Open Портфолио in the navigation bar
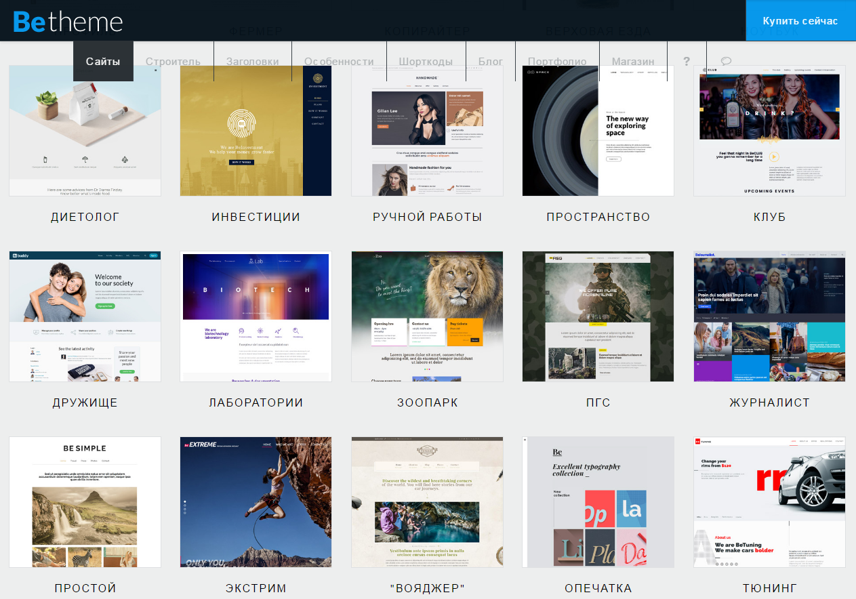 (557, 62)
